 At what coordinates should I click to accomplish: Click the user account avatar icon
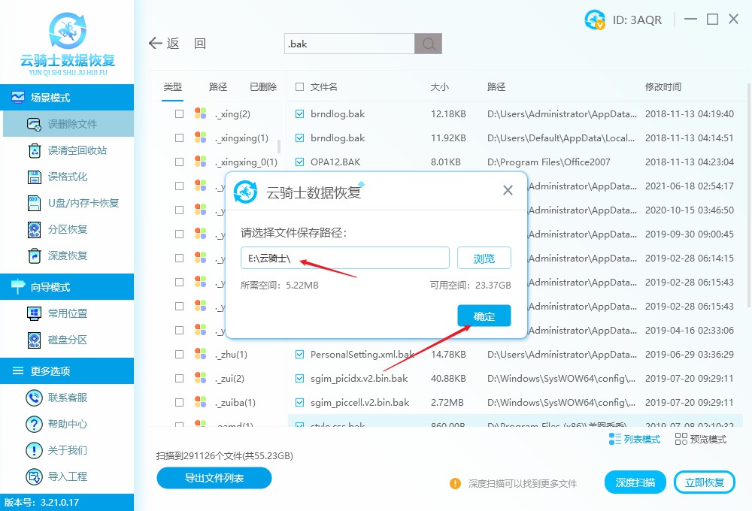point(595,20)
